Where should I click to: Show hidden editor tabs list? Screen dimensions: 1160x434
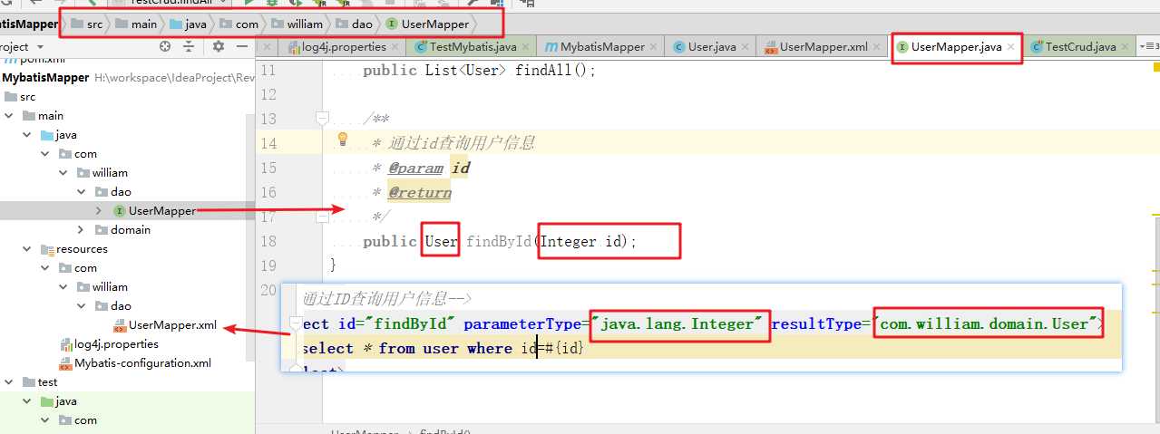coord(1151,46)
